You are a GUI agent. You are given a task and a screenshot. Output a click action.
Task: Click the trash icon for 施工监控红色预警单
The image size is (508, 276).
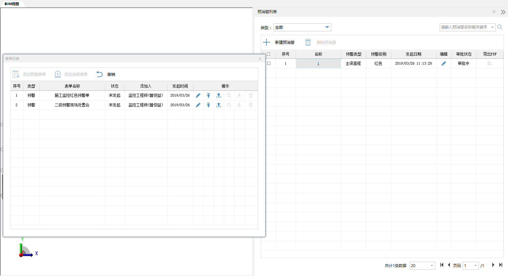click(x=251, y=95)
